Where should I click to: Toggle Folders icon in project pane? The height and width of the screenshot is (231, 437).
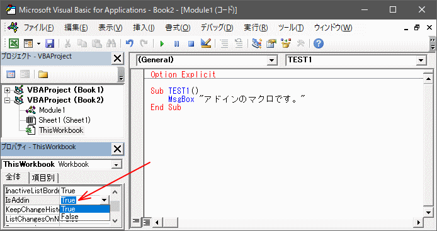pos(43,74)
